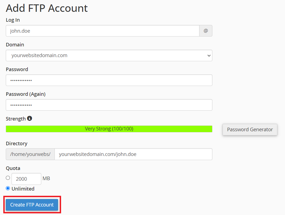This screenshot has width=285, height=215.
Task: Click the quota amount field showing 2000
Action: click(26, 179)
